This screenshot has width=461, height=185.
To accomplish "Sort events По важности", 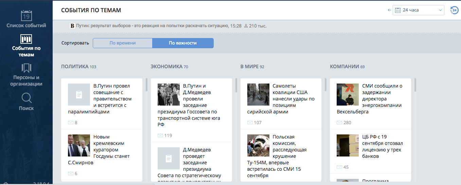I will [183, 43].
